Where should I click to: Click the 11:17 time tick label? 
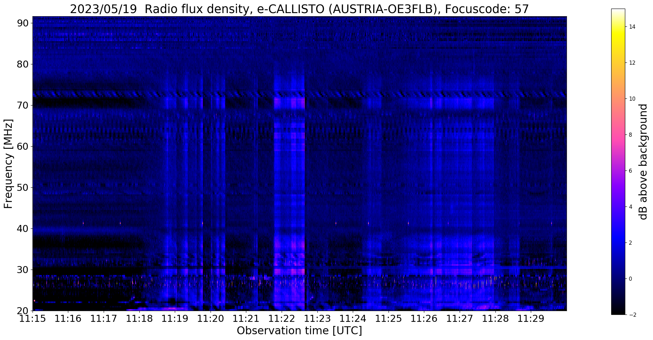click(x=103, y=318)
